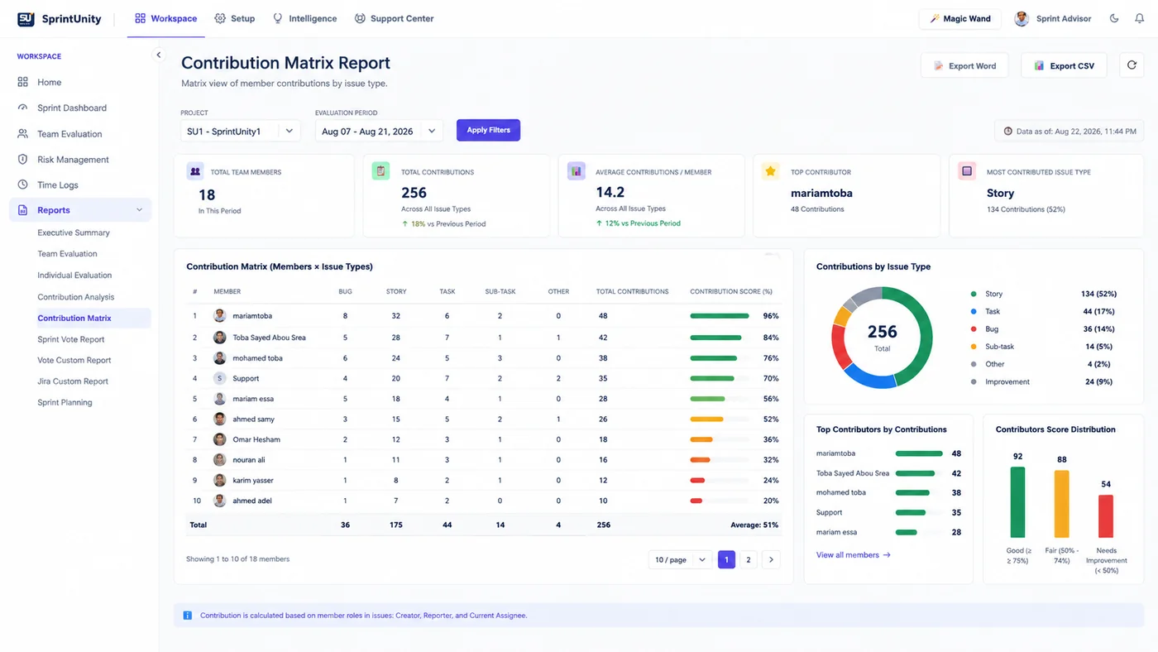Click the donut chart total 256
The image size is (1158, 652).
tap(882, 332)
